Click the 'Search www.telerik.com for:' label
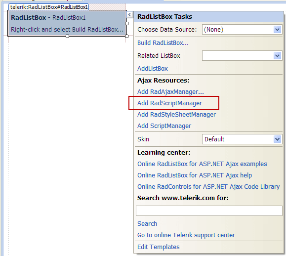 coord(183,198)
